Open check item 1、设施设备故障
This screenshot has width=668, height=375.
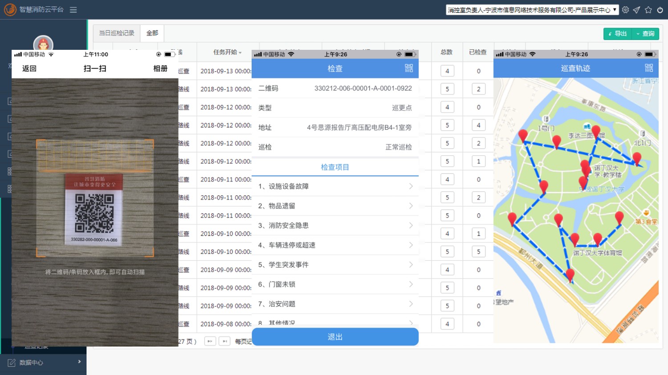335,186
